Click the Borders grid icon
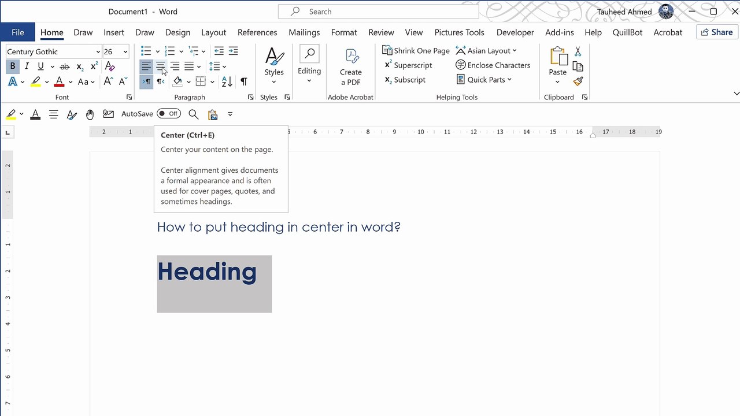The width and height of the screenshot is (740, 416). pyautogui.click(x=201, y=82)
